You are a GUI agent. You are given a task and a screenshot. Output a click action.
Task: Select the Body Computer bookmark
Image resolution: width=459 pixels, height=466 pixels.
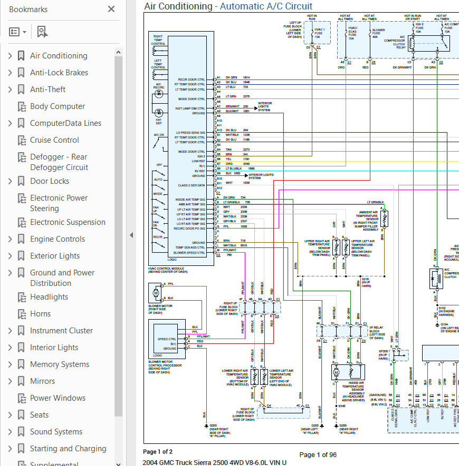(58, 106)
